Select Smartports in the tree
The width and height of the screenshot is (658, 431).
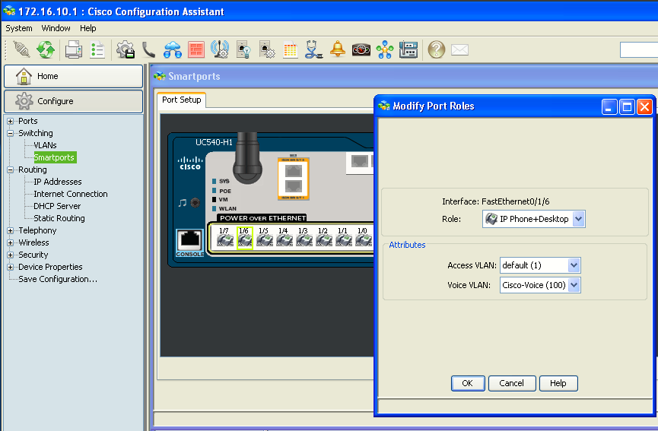(55, 157)
